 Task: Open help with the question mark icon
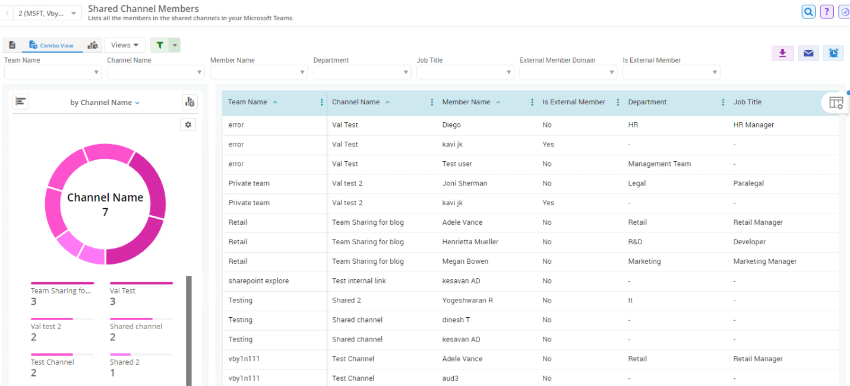coord(826,12)
